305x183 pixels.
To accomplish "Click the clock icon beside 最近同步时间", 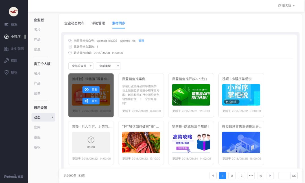I will click(70, 53).
